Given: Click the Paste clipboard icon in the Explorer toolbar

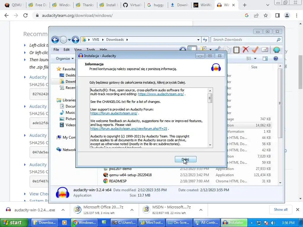Looking at the screenshot, I should coord(236,50).
